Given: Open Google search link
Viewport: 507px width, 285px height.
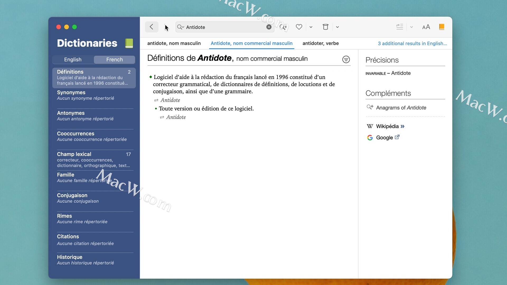Looking at the screenshot, I should (x=384, y=137).
